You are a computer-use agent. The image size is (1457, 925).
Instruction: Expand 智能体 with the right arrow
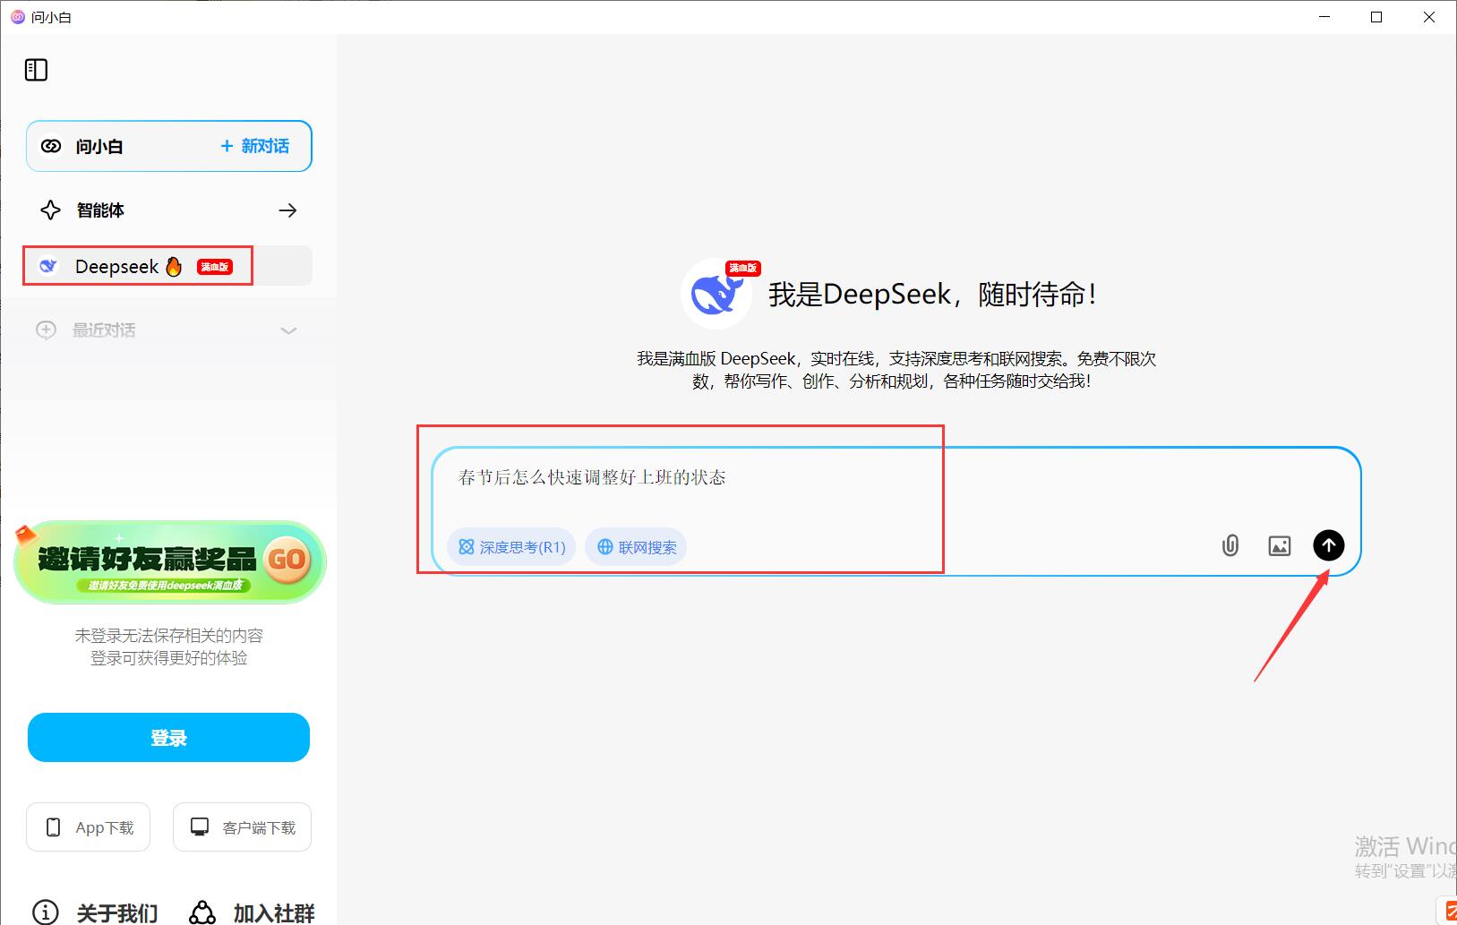(287, 210)
